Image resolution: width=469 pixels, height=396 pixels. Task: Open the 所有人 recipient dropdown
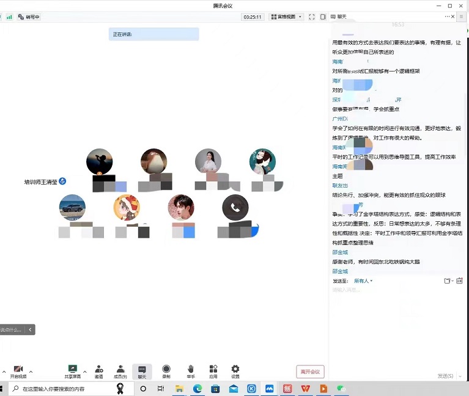[x=363, y=281]
